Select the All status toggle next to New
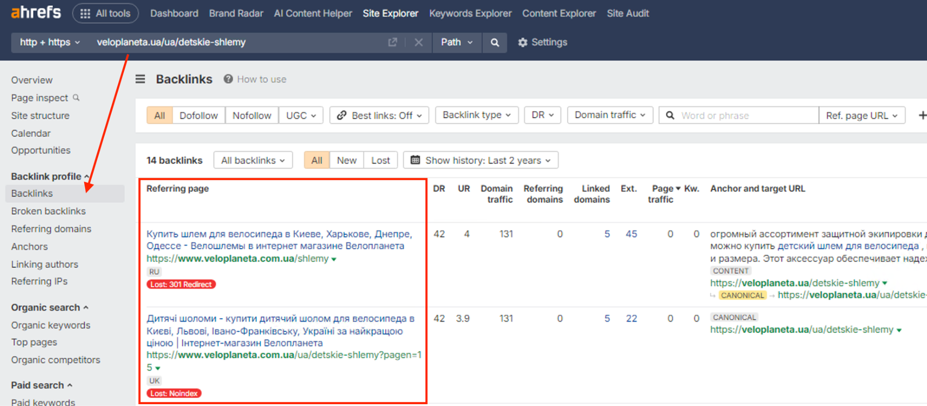The image size is (927, 406). point(317,160)
